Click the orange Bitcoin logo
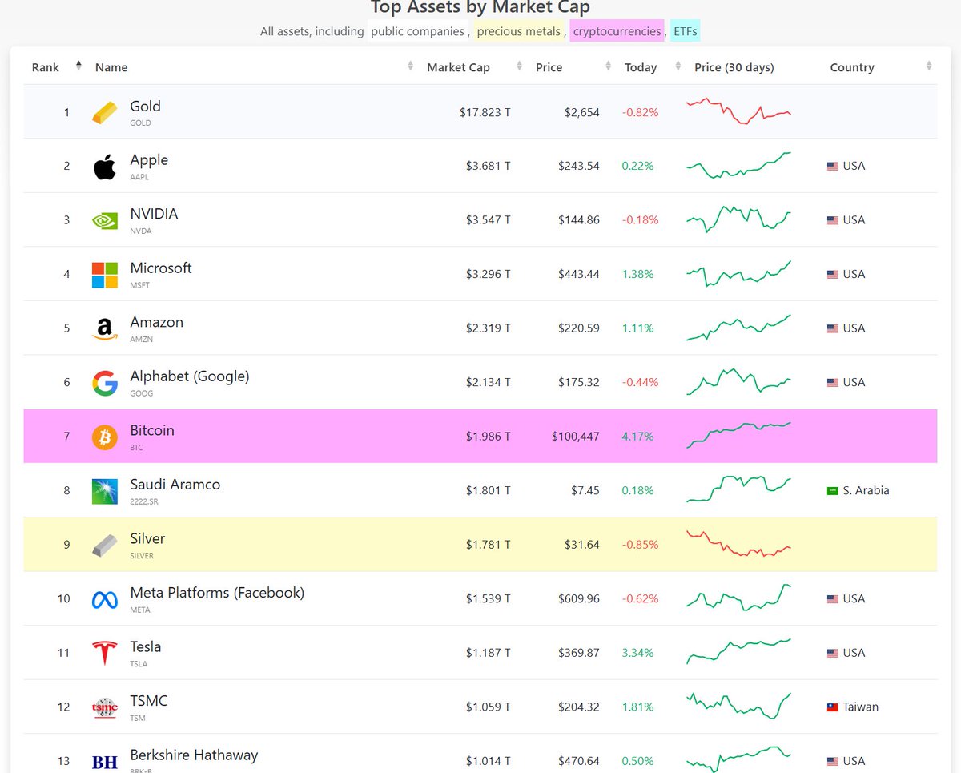 tap(104, 437)
